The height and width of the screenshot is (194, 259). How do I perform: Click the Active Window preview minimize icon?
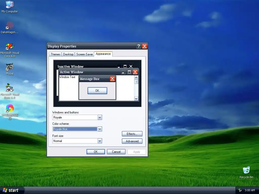(123, 72)
